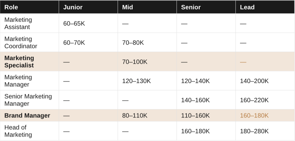
Task: Click the Head of Marketing role cell
Action: [29, 131]
